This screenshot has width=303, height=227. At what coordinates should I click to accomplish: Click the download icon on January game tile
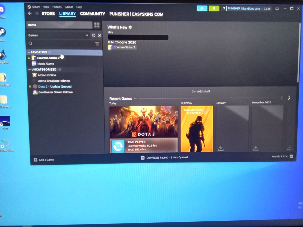(x=221, y=148)
